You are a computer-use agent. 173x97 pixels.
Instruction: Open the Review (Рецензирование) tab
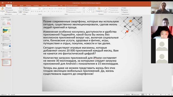pos(54,5)
